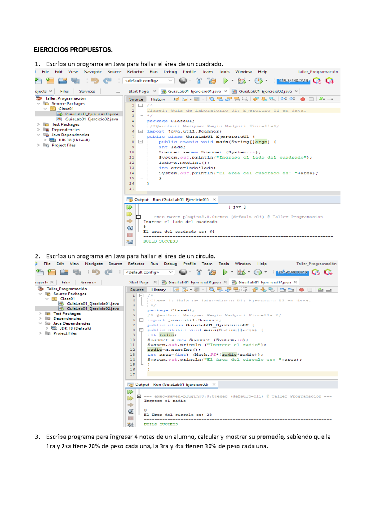The width and height of the screenshot is (371, 525).
Task: Toggle red breakpoint button in square-exercise editor toolbar
Action: (303, 99)
